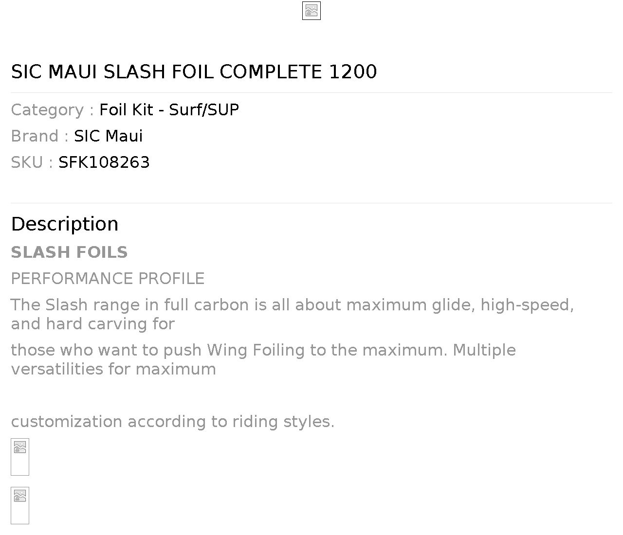This screenshot has height=535, width=623.
Task: Click the PERFORMANCE PROFILE subheading
Action: [108, 279]
